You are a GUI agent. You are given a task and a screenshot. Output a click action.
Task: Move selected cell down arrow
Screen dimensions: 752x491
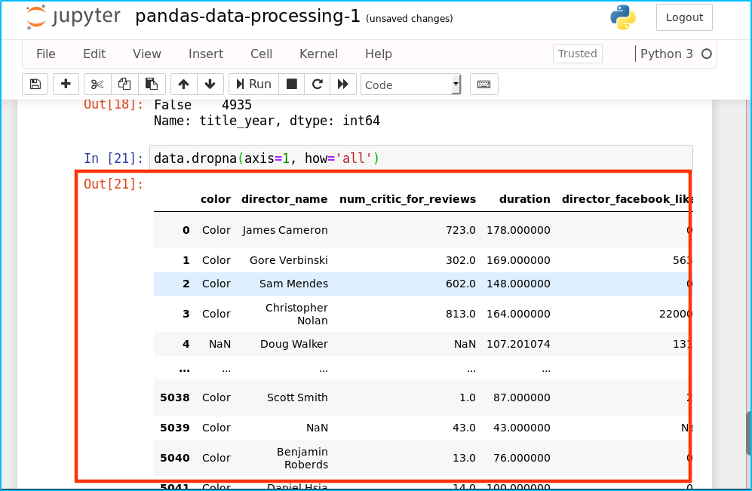click(210, 84)
